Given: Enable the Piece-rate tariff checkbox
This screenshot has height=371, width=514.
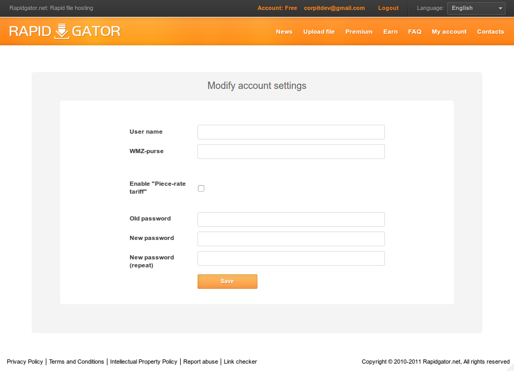Looking at the screenshot, I should tap(201, 188).
